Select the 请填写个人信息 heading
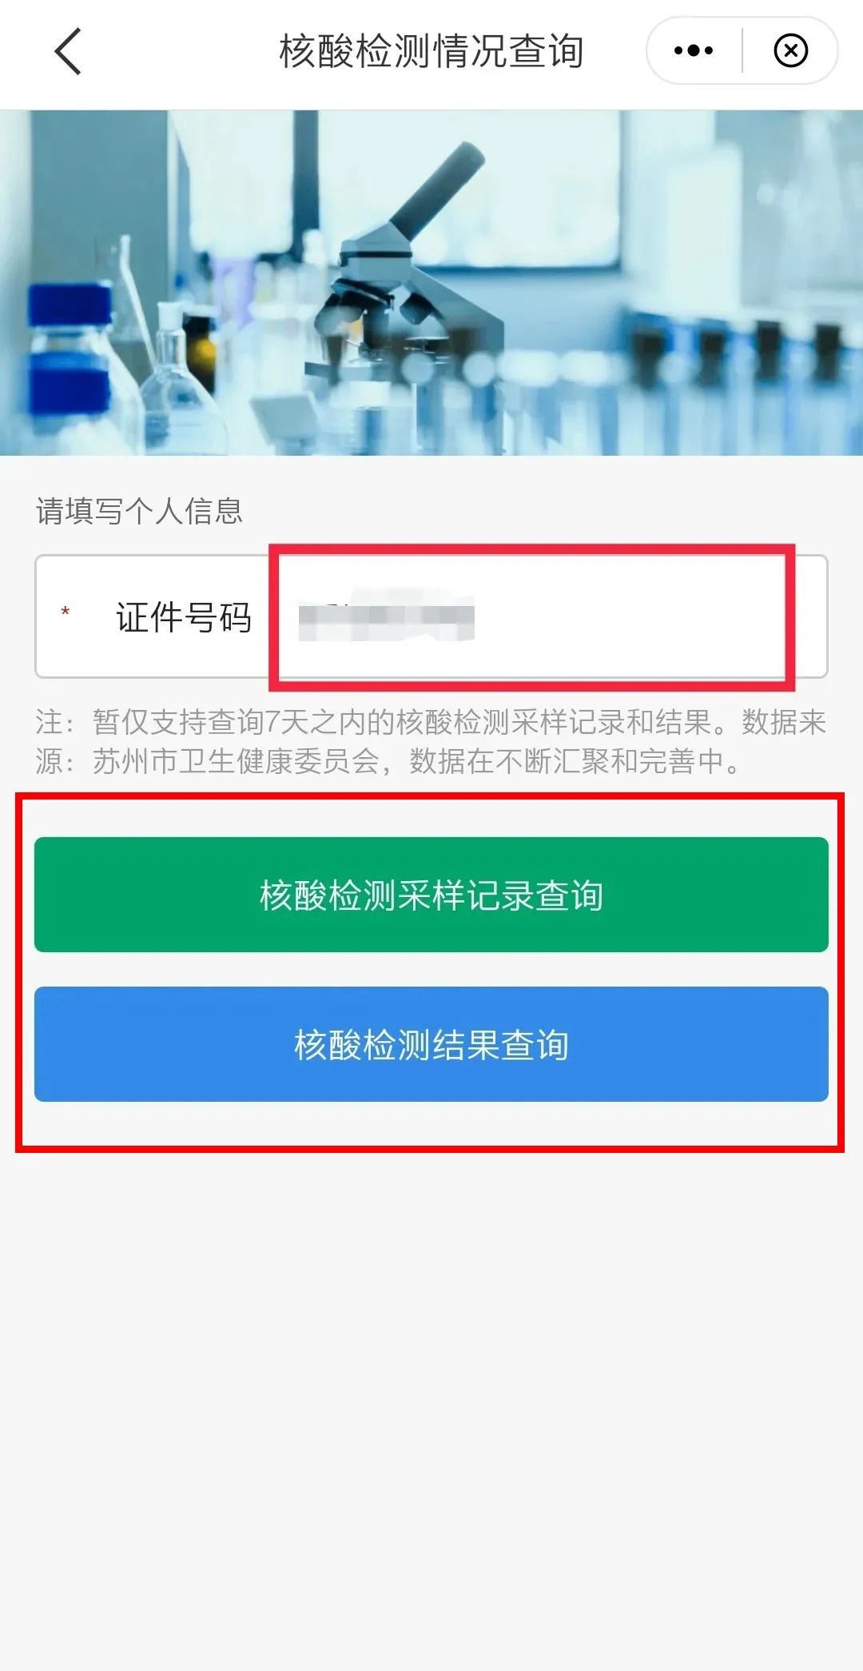Viewport: 863px width, 1671px height. pos(139,511)
